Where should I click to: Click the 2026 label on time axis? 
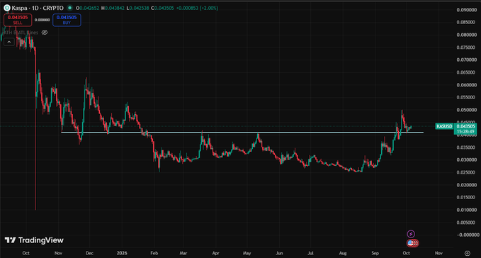[122, 253]
